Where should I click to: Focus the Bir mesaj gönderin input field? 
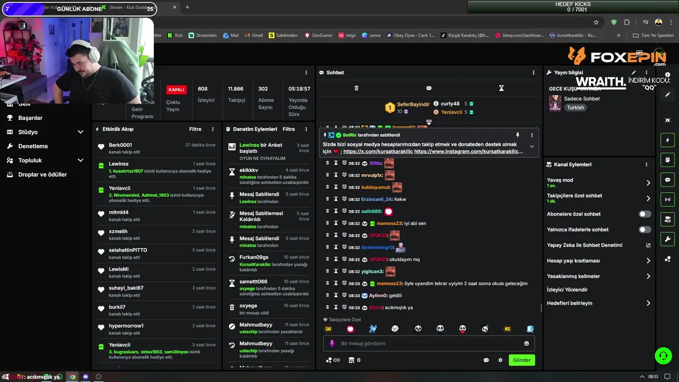(x=429, y=344)
